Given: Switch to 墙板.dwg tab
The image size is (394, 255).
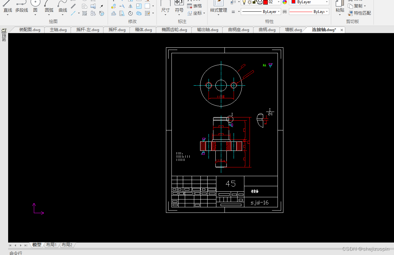Looking at the screenshot, I should coord(293,30).
